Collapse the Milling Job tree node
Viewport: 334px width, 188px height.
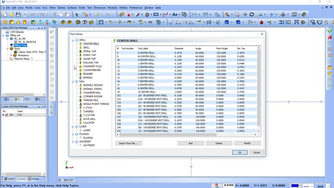coord(4,35)
